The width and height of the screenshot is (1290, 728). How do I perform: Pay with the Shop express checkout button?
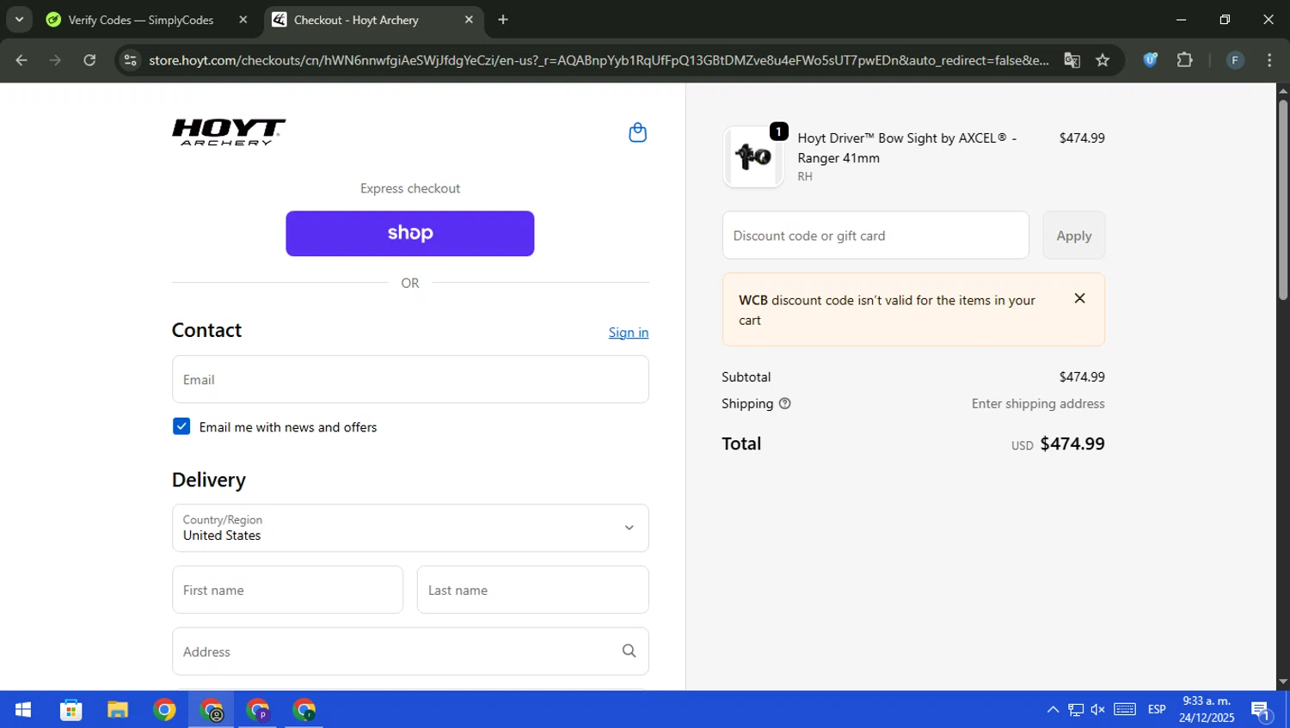[410, 233]
